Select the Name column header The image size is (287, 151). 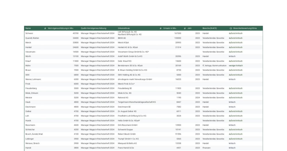(28, 28)
